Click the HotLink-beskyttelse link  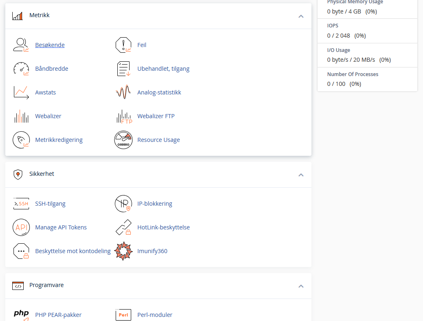163,227
